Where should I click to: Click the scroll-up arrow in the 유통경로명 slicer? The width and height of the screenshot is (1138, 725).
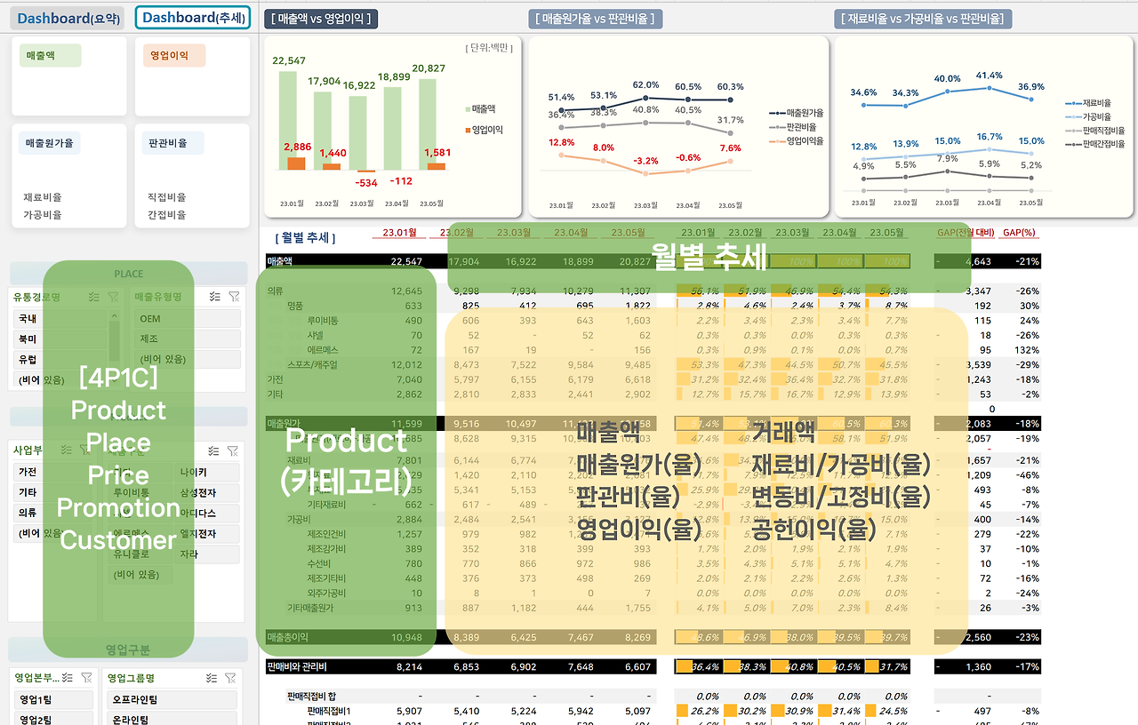(114, 316)
